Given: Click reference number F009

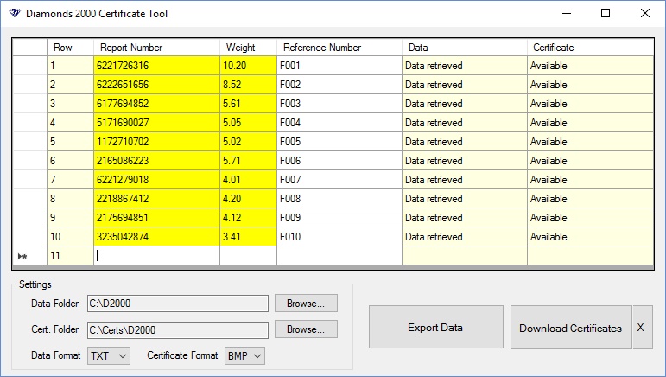Looking at the screenshot, I should pos(339,218).
